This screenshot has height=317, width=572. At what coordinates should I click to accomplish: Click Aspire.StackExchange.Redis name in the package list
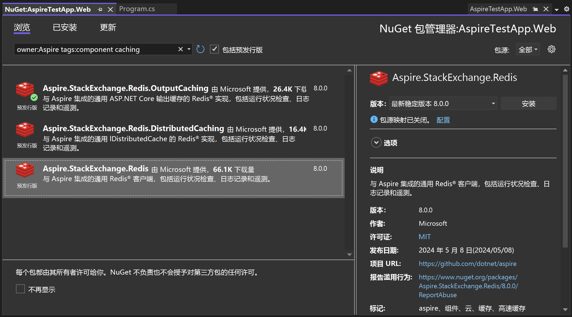click(x=96, y=169)
